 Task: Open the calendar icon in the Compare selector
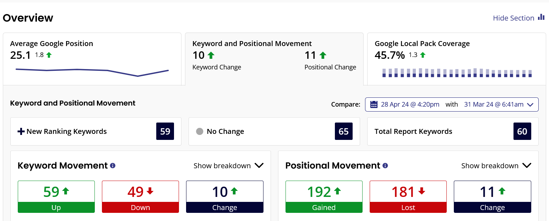373,104
